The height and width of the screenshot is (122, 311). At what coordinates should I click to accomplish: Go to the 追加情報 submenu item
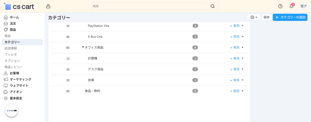pyautogui.click(x=11, y=48)
